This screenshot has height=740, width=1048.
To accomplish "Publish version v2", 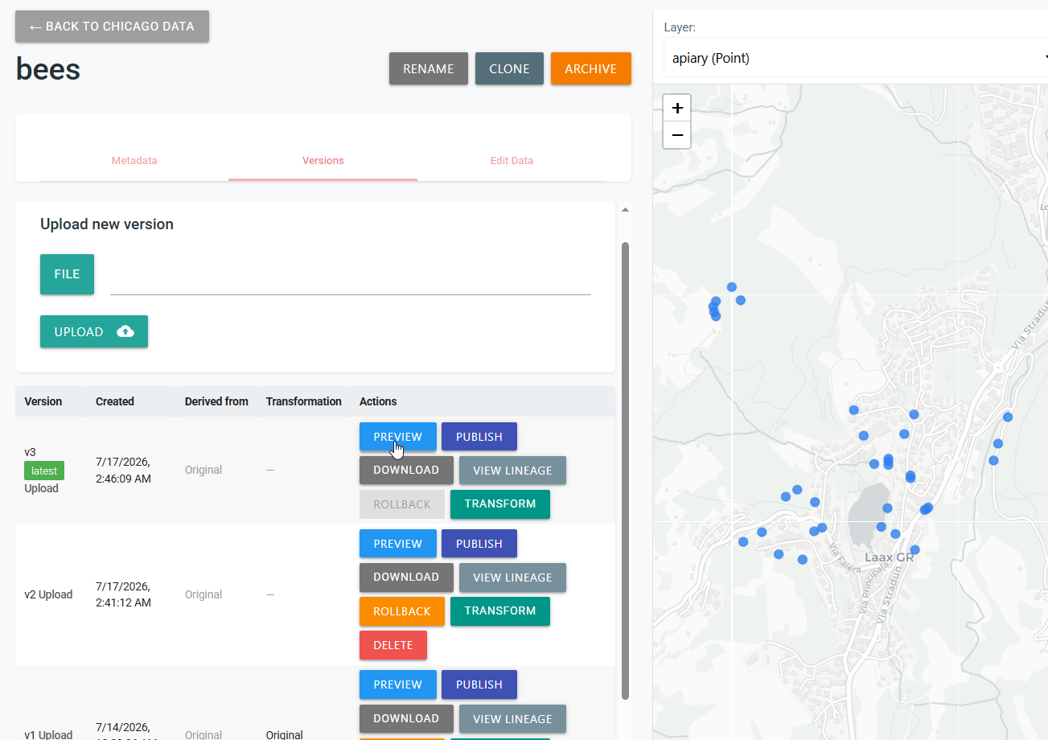I will [x=479, y=544].
